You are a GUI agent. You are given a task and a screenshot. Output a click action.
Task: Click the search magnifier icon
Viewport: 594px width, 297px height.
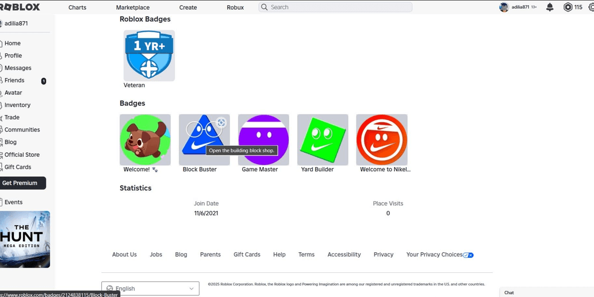point(265,7)
